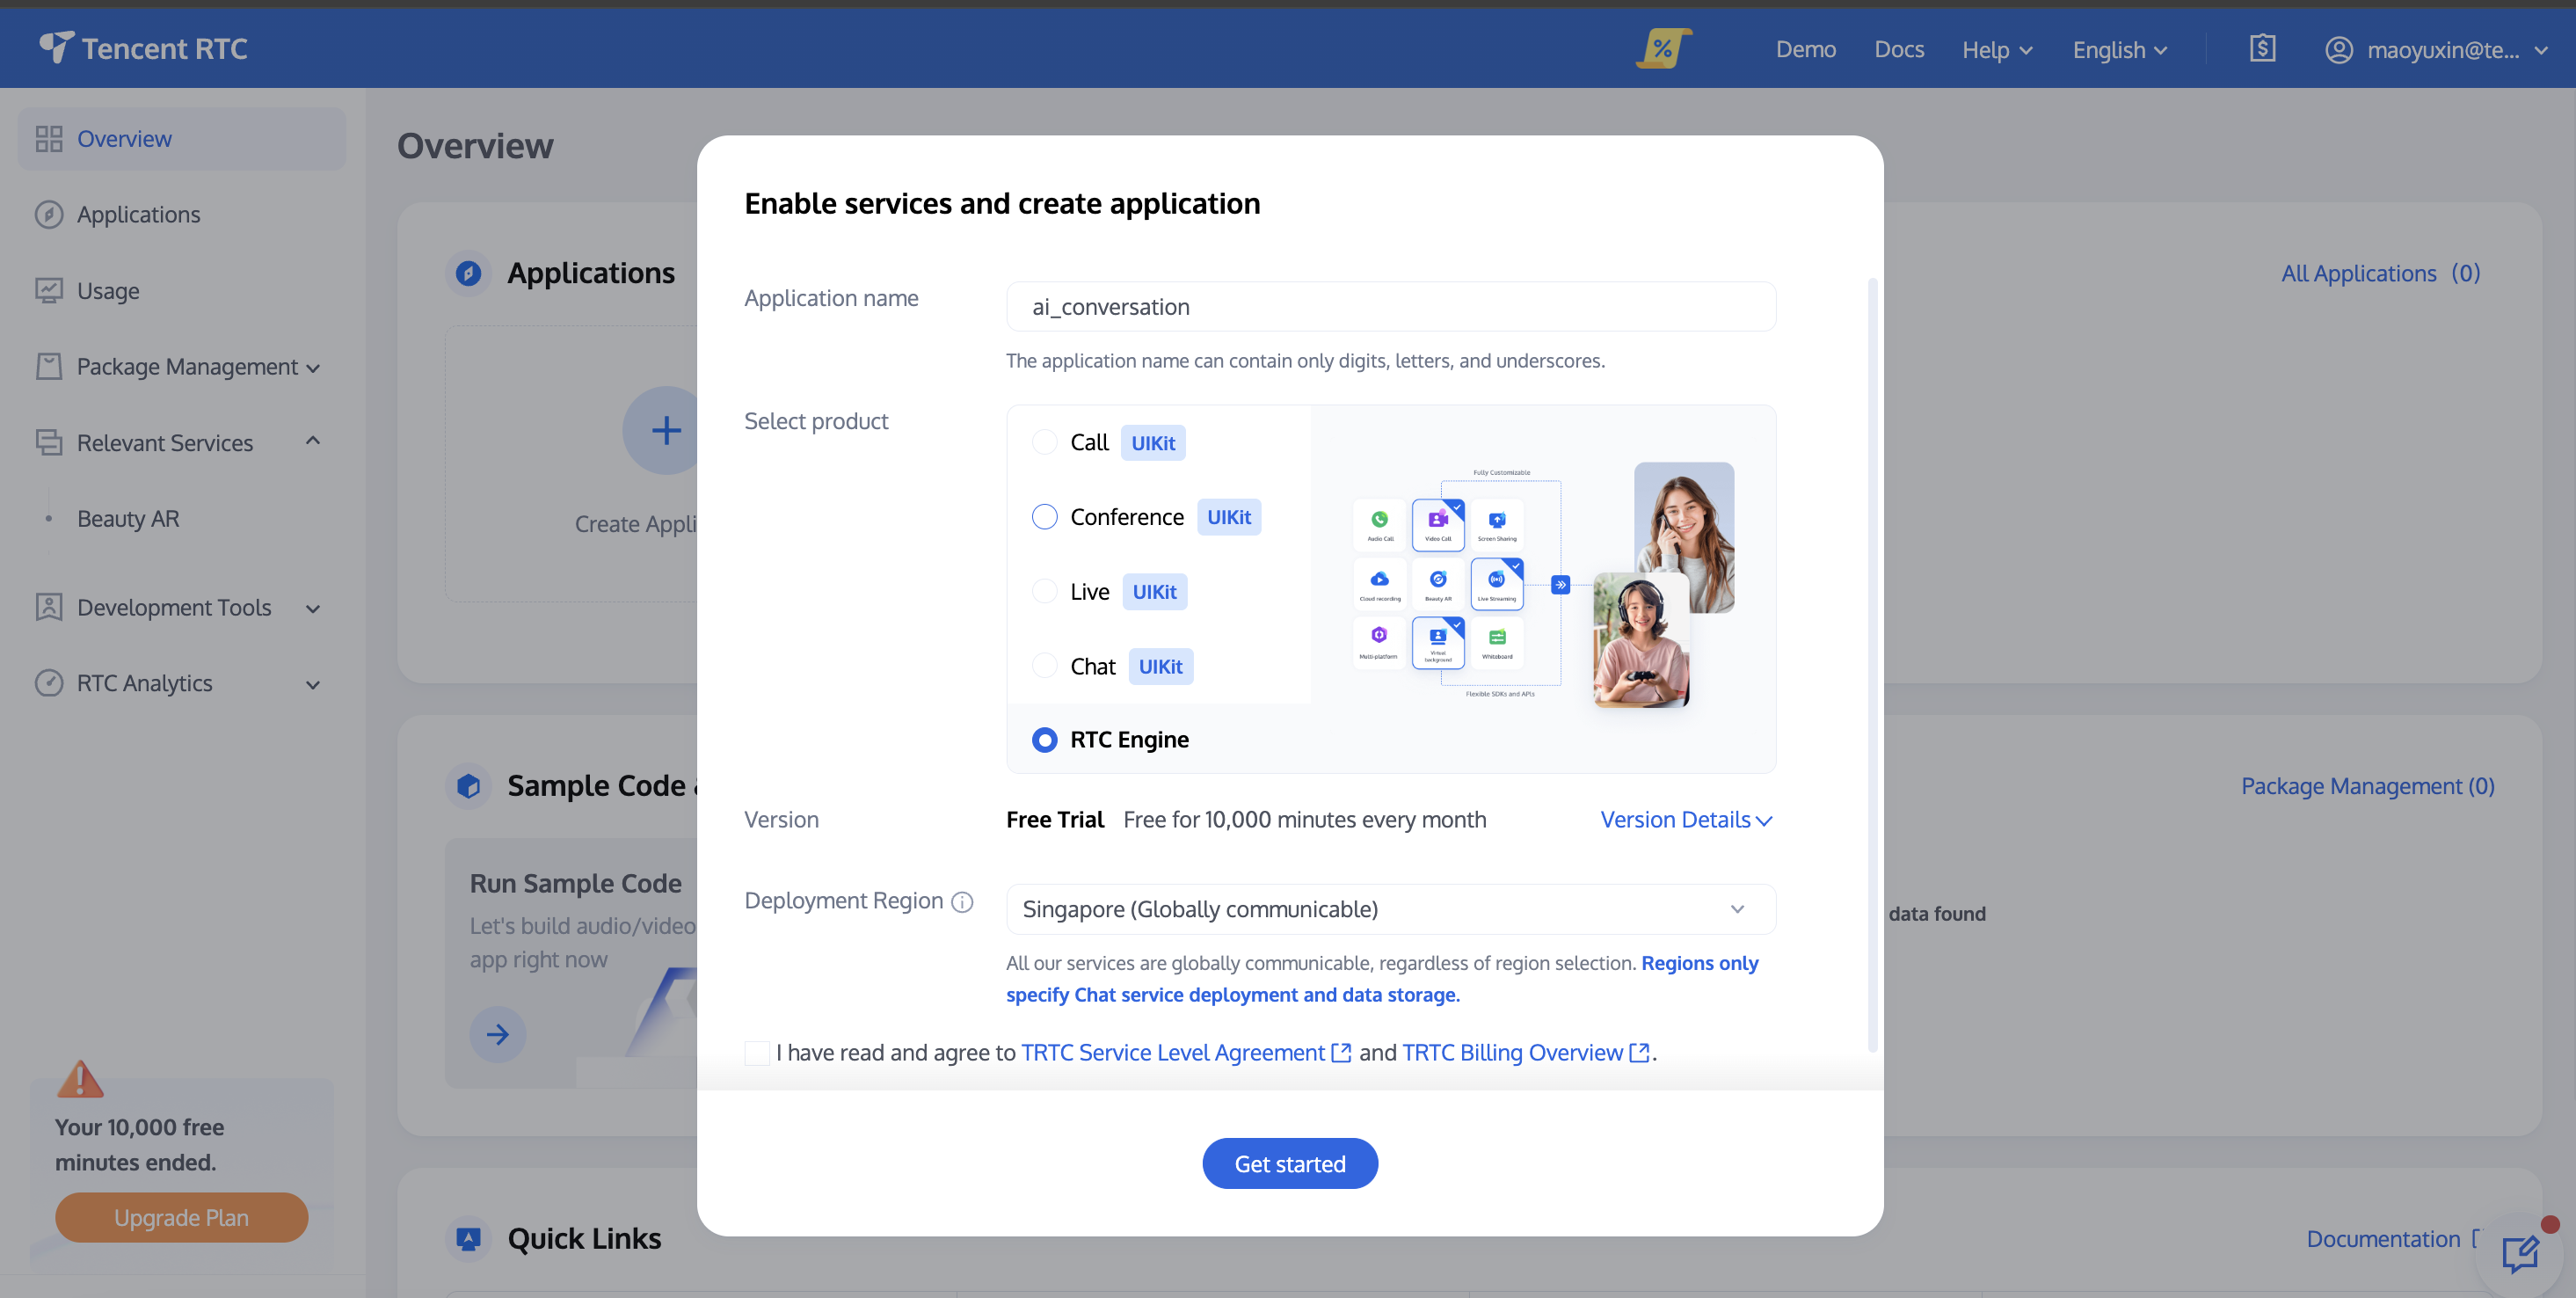Screen dimensions: 2576x1298
Task: Open the billing icon in header
Action: pos(2262,48)
